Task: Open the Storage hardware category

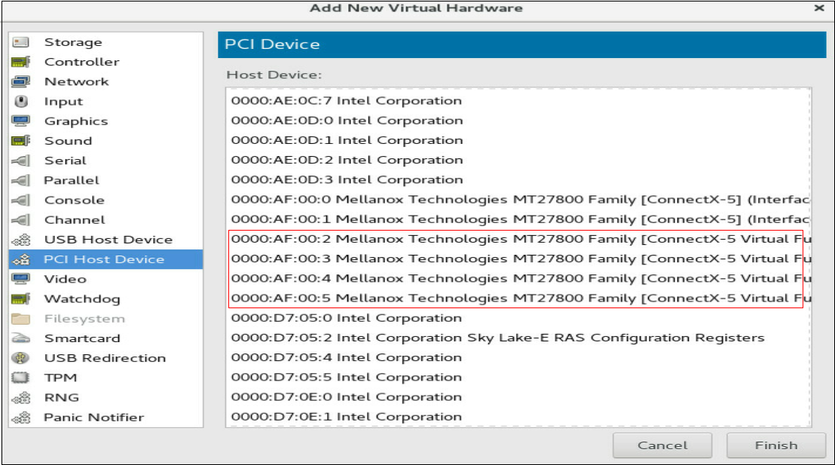Action: tap(106, 42)
